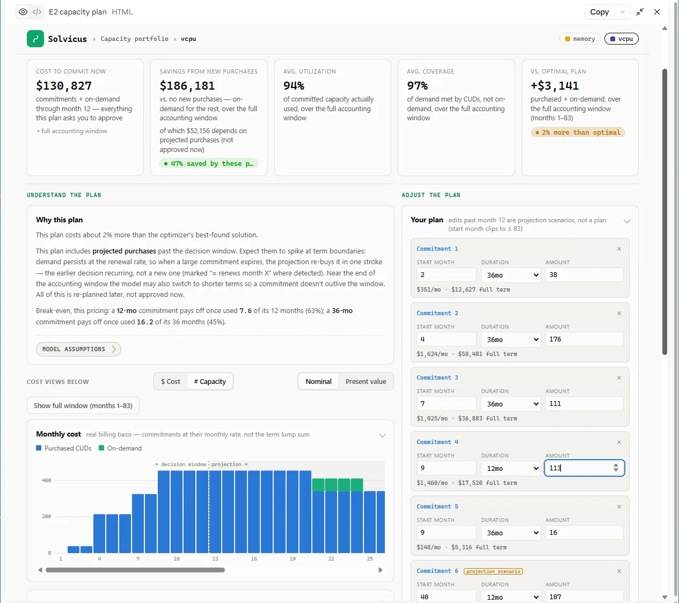Remove Commitment 4 with its X

(619, 442)
